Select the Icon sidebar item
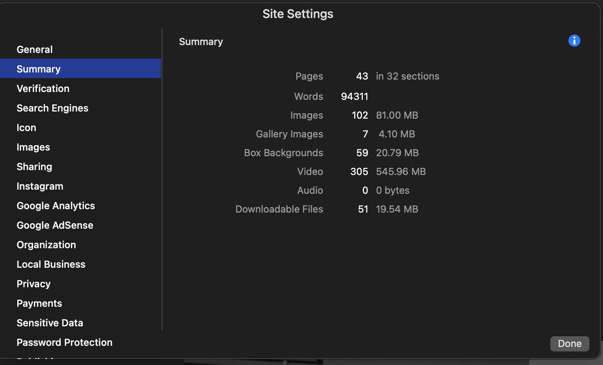 pyautogui.click(x=26, y=128)
